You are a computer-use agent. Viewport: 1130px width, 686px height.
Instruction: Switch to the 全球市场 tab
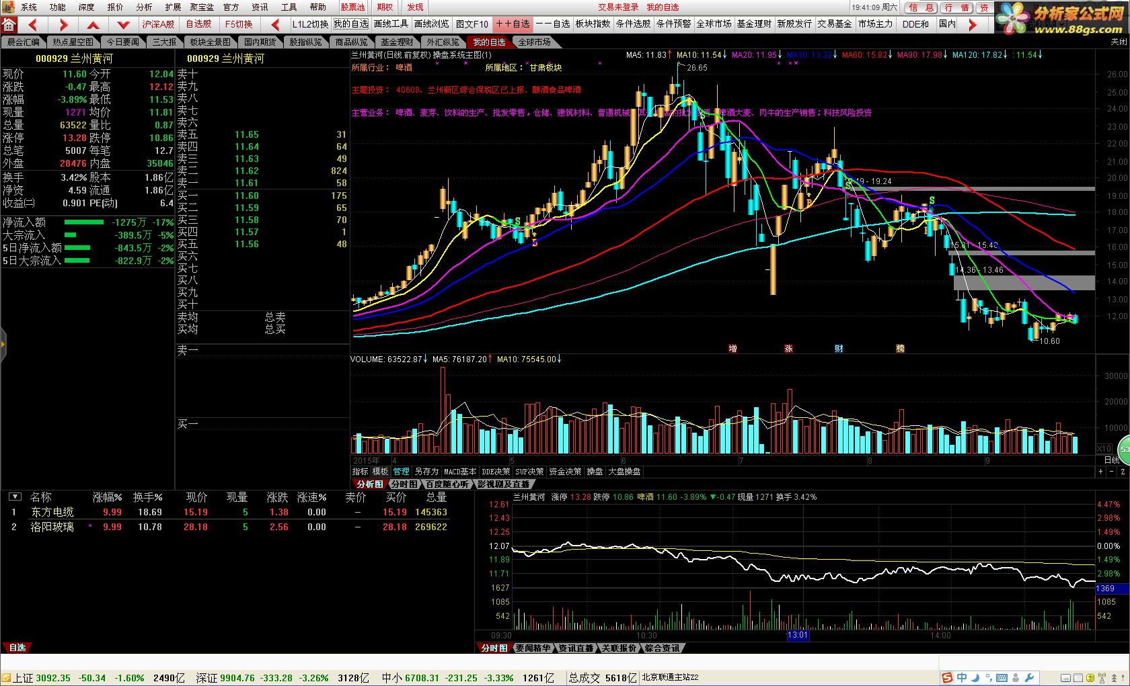pyautogui.click(x=535, y=42)
